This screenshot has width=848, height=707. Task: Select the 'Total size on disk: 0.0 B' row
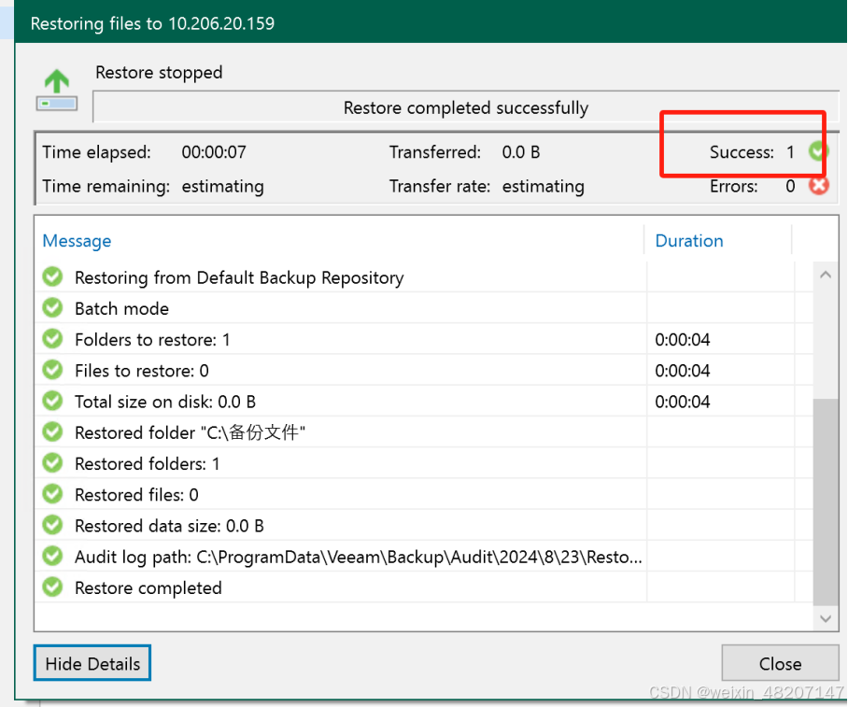pos(423,402)
